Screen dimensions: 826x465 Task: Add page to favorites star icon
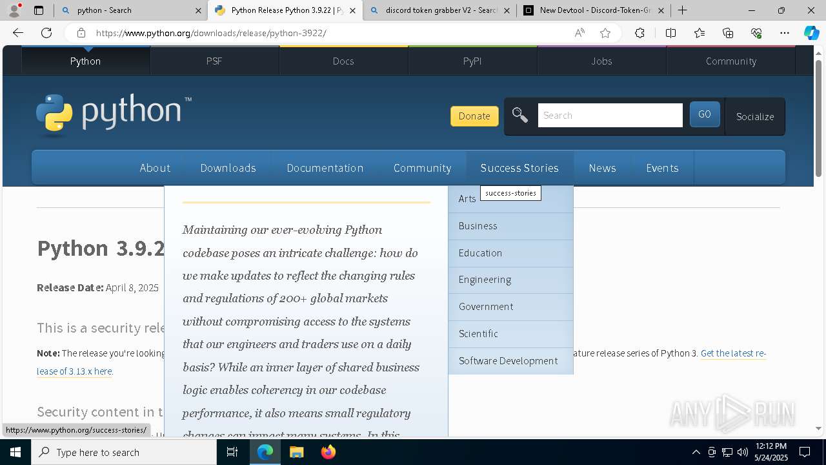605,33
